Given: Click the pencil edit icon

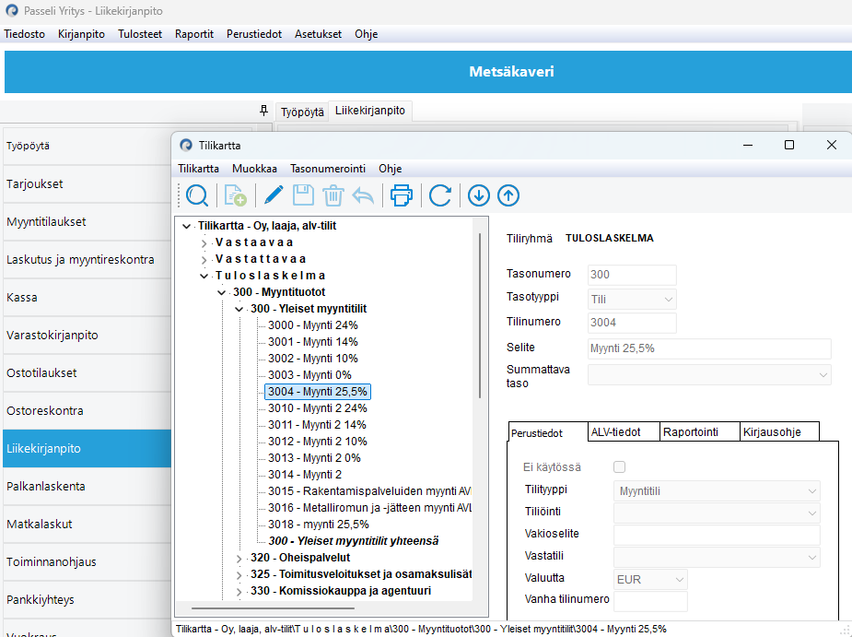Looking at the screenshot, I should pos(274,195).
